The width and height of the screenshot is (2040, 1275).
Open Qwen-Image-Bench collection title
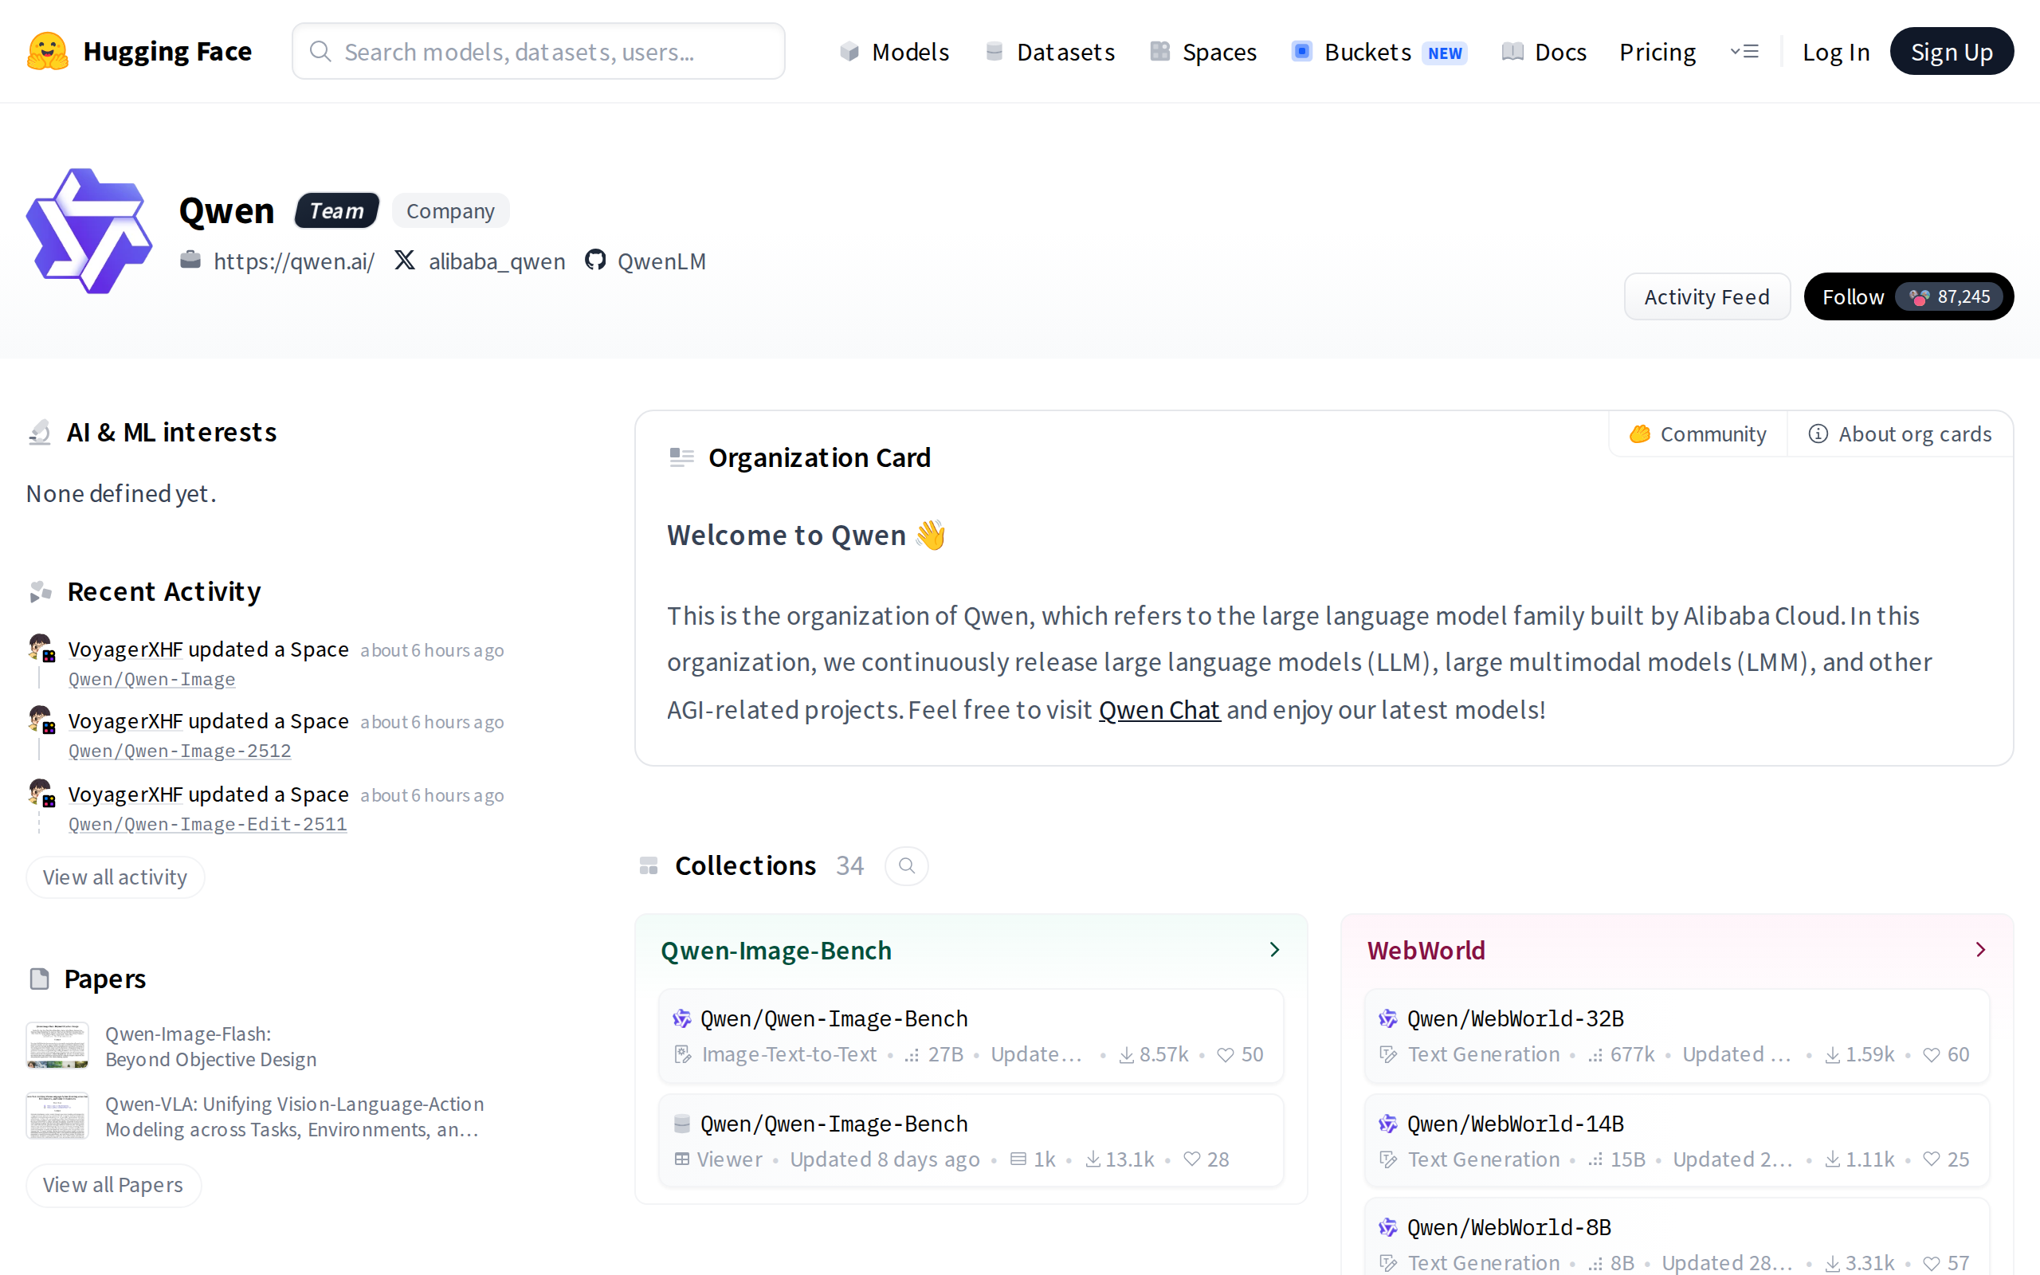coord(775,951)
